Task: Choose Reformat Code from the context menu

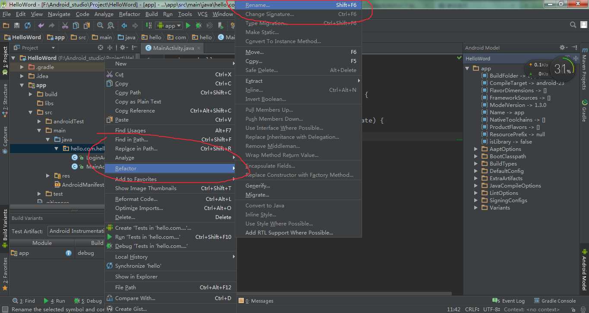Action: (170, 199)
